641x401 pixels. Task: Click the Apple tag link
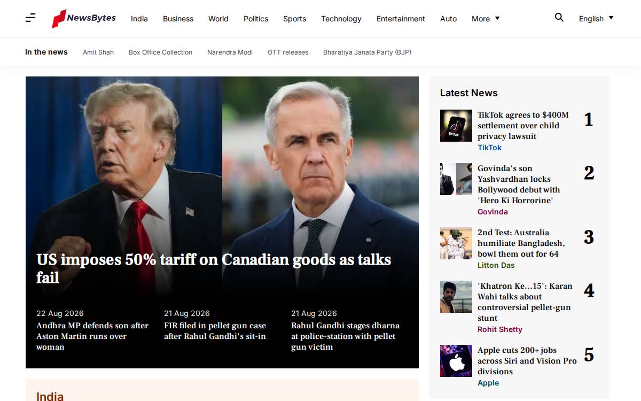488,383
